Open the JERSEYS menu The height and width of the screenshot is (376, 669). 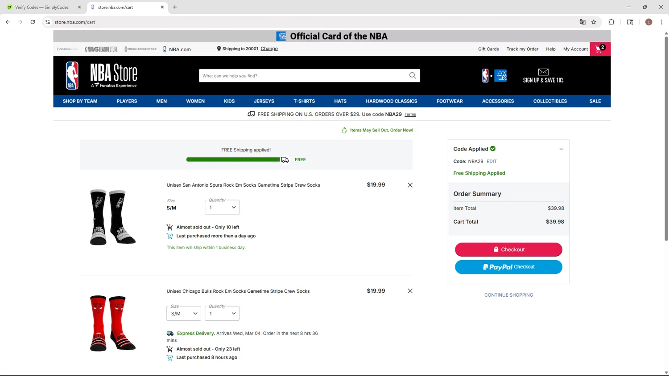pyautogui.click(x=264, y=101)
